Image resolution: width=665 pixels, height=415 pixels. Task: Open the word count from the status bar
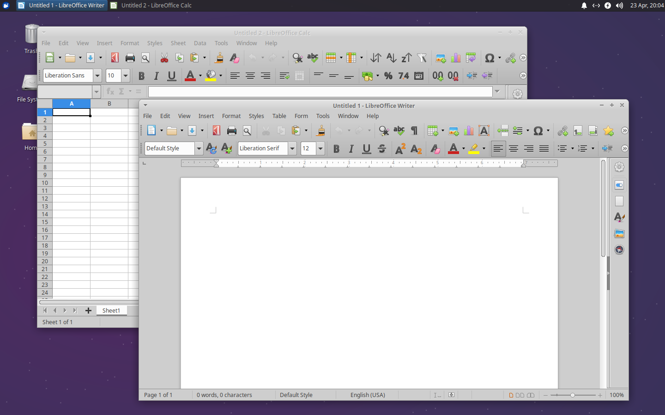(224, 395)
